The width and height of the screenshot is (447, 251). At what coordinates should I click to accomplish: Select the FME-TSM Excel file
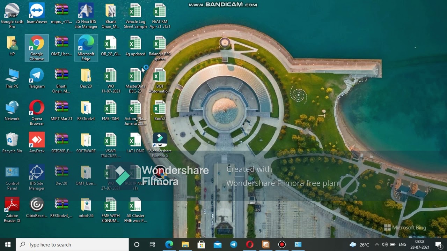pos(110,111)
